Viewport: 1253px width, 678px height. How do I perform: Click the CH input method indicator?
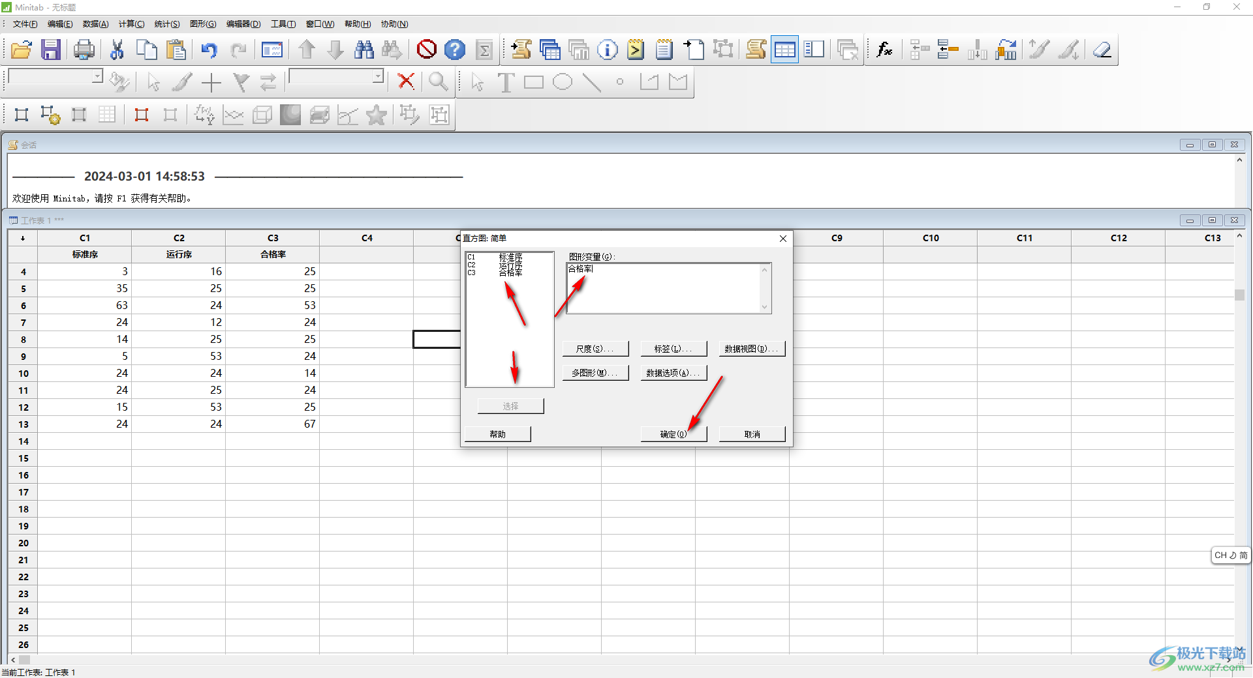click(1231, 555)
